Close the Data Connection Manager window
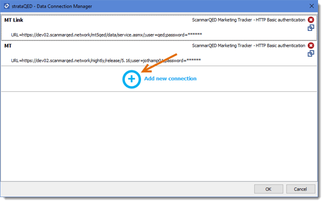324x203 pixels. tap(312, 6)
